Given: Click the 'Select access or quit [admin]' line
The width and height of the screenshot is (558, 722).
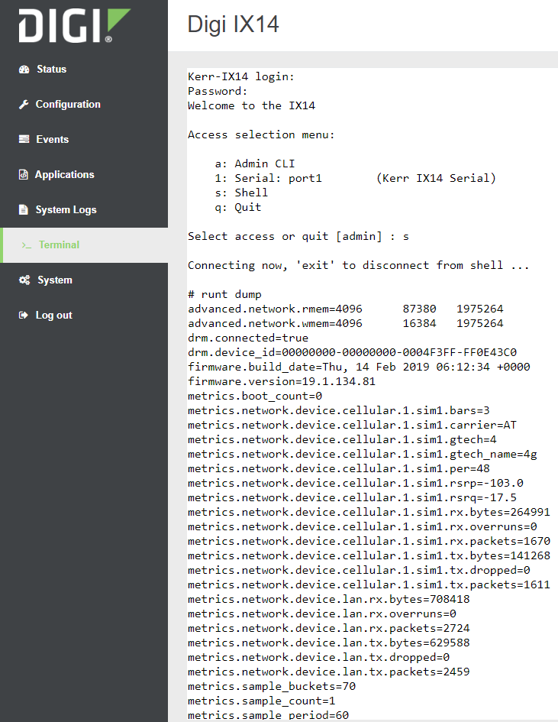Looking at the screenshot, I should tap(298, 236).
